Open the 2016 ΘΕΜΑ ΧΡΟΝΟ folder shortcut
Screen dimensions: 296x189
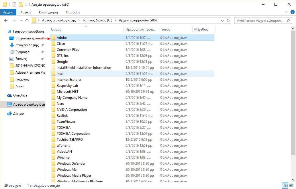pos(28,66)
